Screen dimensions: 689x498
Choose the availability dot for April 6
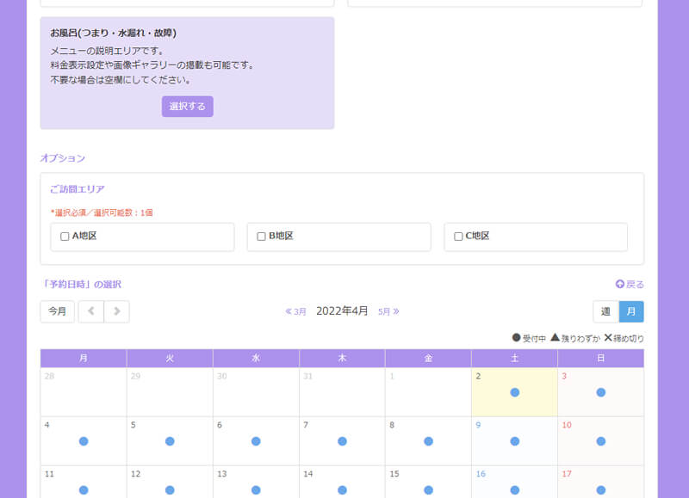pos(256,441)
